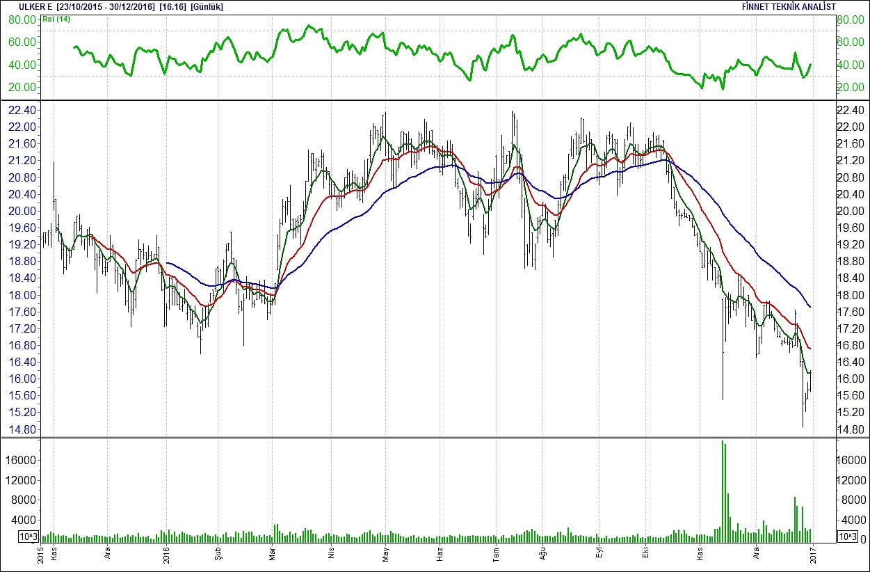Click the 2015 year label on time axis
The width and height of the screenshot is (870, 572).
coord(40,555)
